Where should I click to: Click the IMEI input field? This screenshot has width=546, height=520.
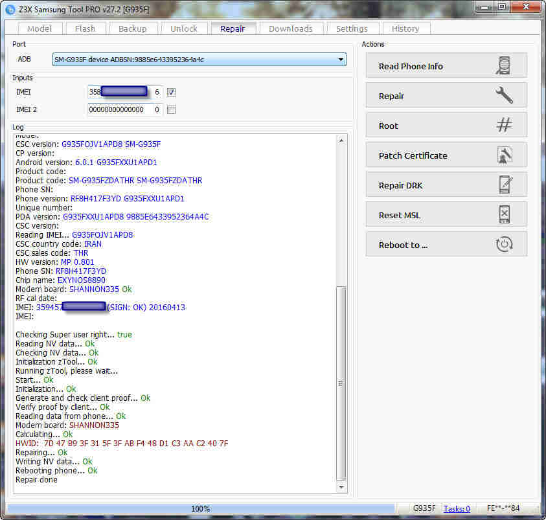coord(119,92)
